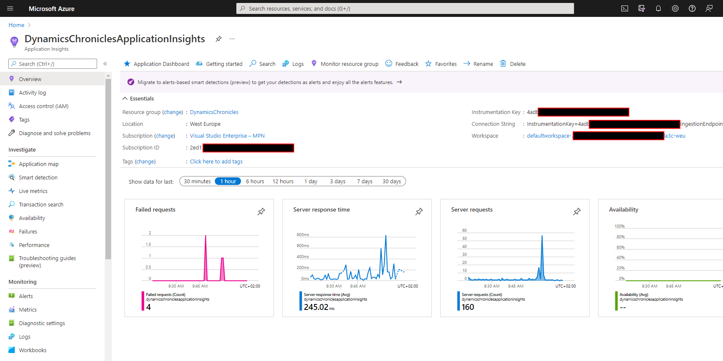Click here to add tags link
The image size is (723, 361).
(x=216, y=161)
